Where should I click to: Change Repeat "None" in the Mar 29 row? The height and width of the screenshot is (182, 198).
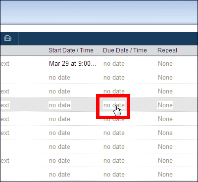point(165,64)
